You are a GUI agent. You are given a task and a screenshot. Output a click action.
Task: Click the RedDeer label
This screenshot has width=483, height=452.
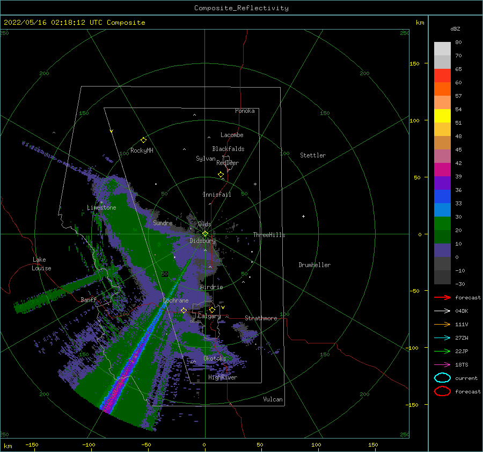228,163
